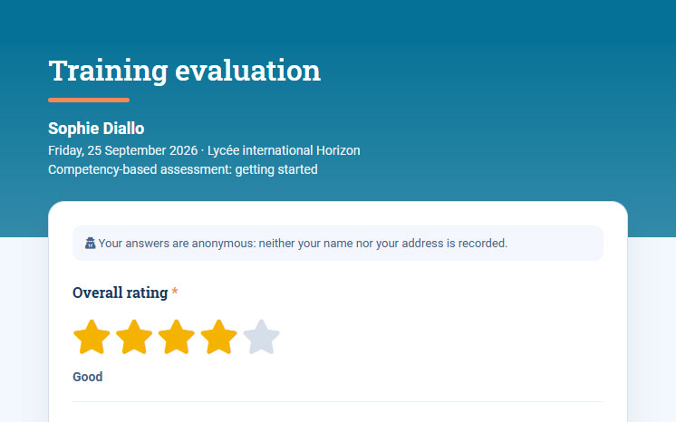Click the trainer name 'Sophie Diallo'
This screenshot has width=676, height=422.
[x=96, y=129]
